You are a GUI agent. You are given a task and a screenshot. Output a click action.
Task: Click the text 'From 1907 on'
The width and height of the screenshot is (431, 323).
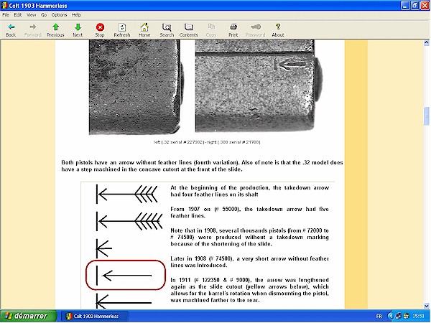249,212
